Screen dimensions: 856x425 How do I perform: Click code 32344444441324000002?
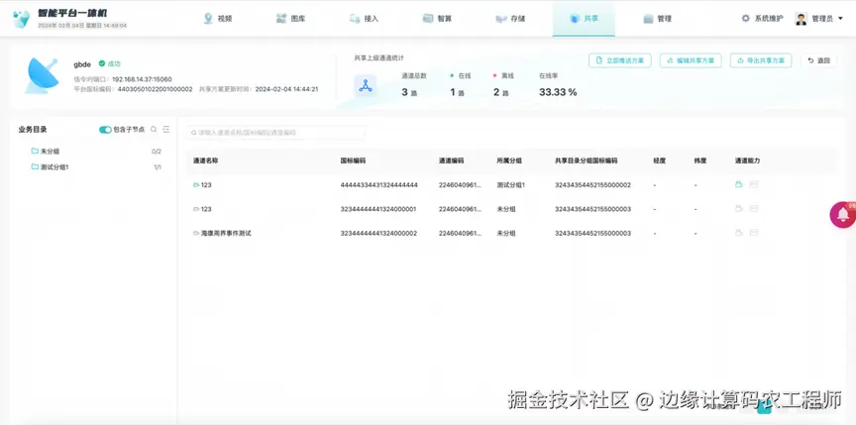point(378,233)
